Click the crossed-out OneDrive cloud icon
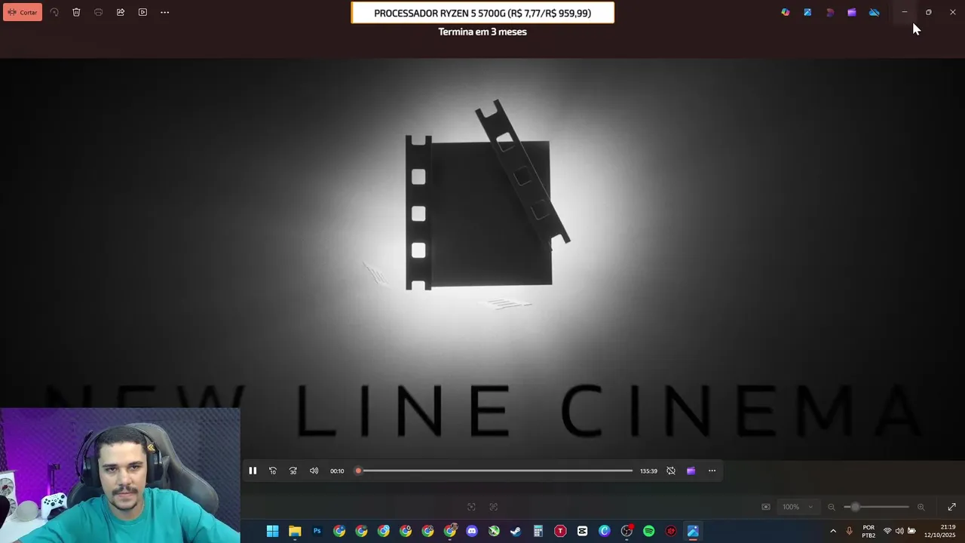965x543 pixels. (875, 12)
